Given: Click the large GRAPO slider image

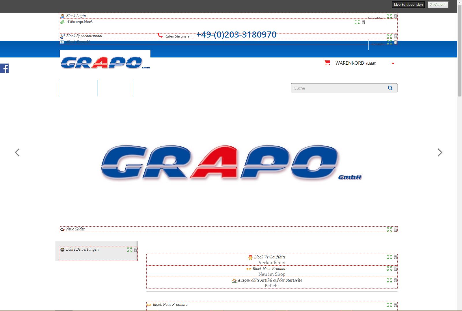Looking at the screenshot, I should [231, 163].
